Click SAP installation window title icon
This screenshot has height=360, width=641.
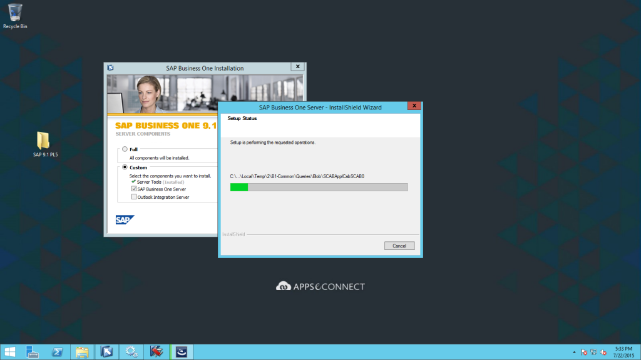(110, 67)
